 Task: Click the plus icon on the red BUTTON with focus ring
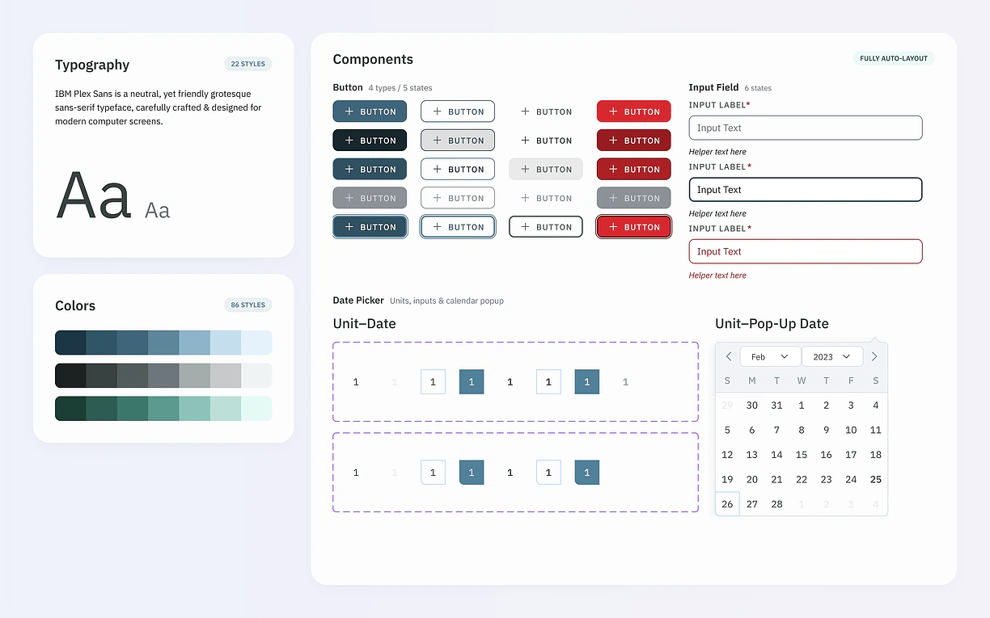coord(614,227)
